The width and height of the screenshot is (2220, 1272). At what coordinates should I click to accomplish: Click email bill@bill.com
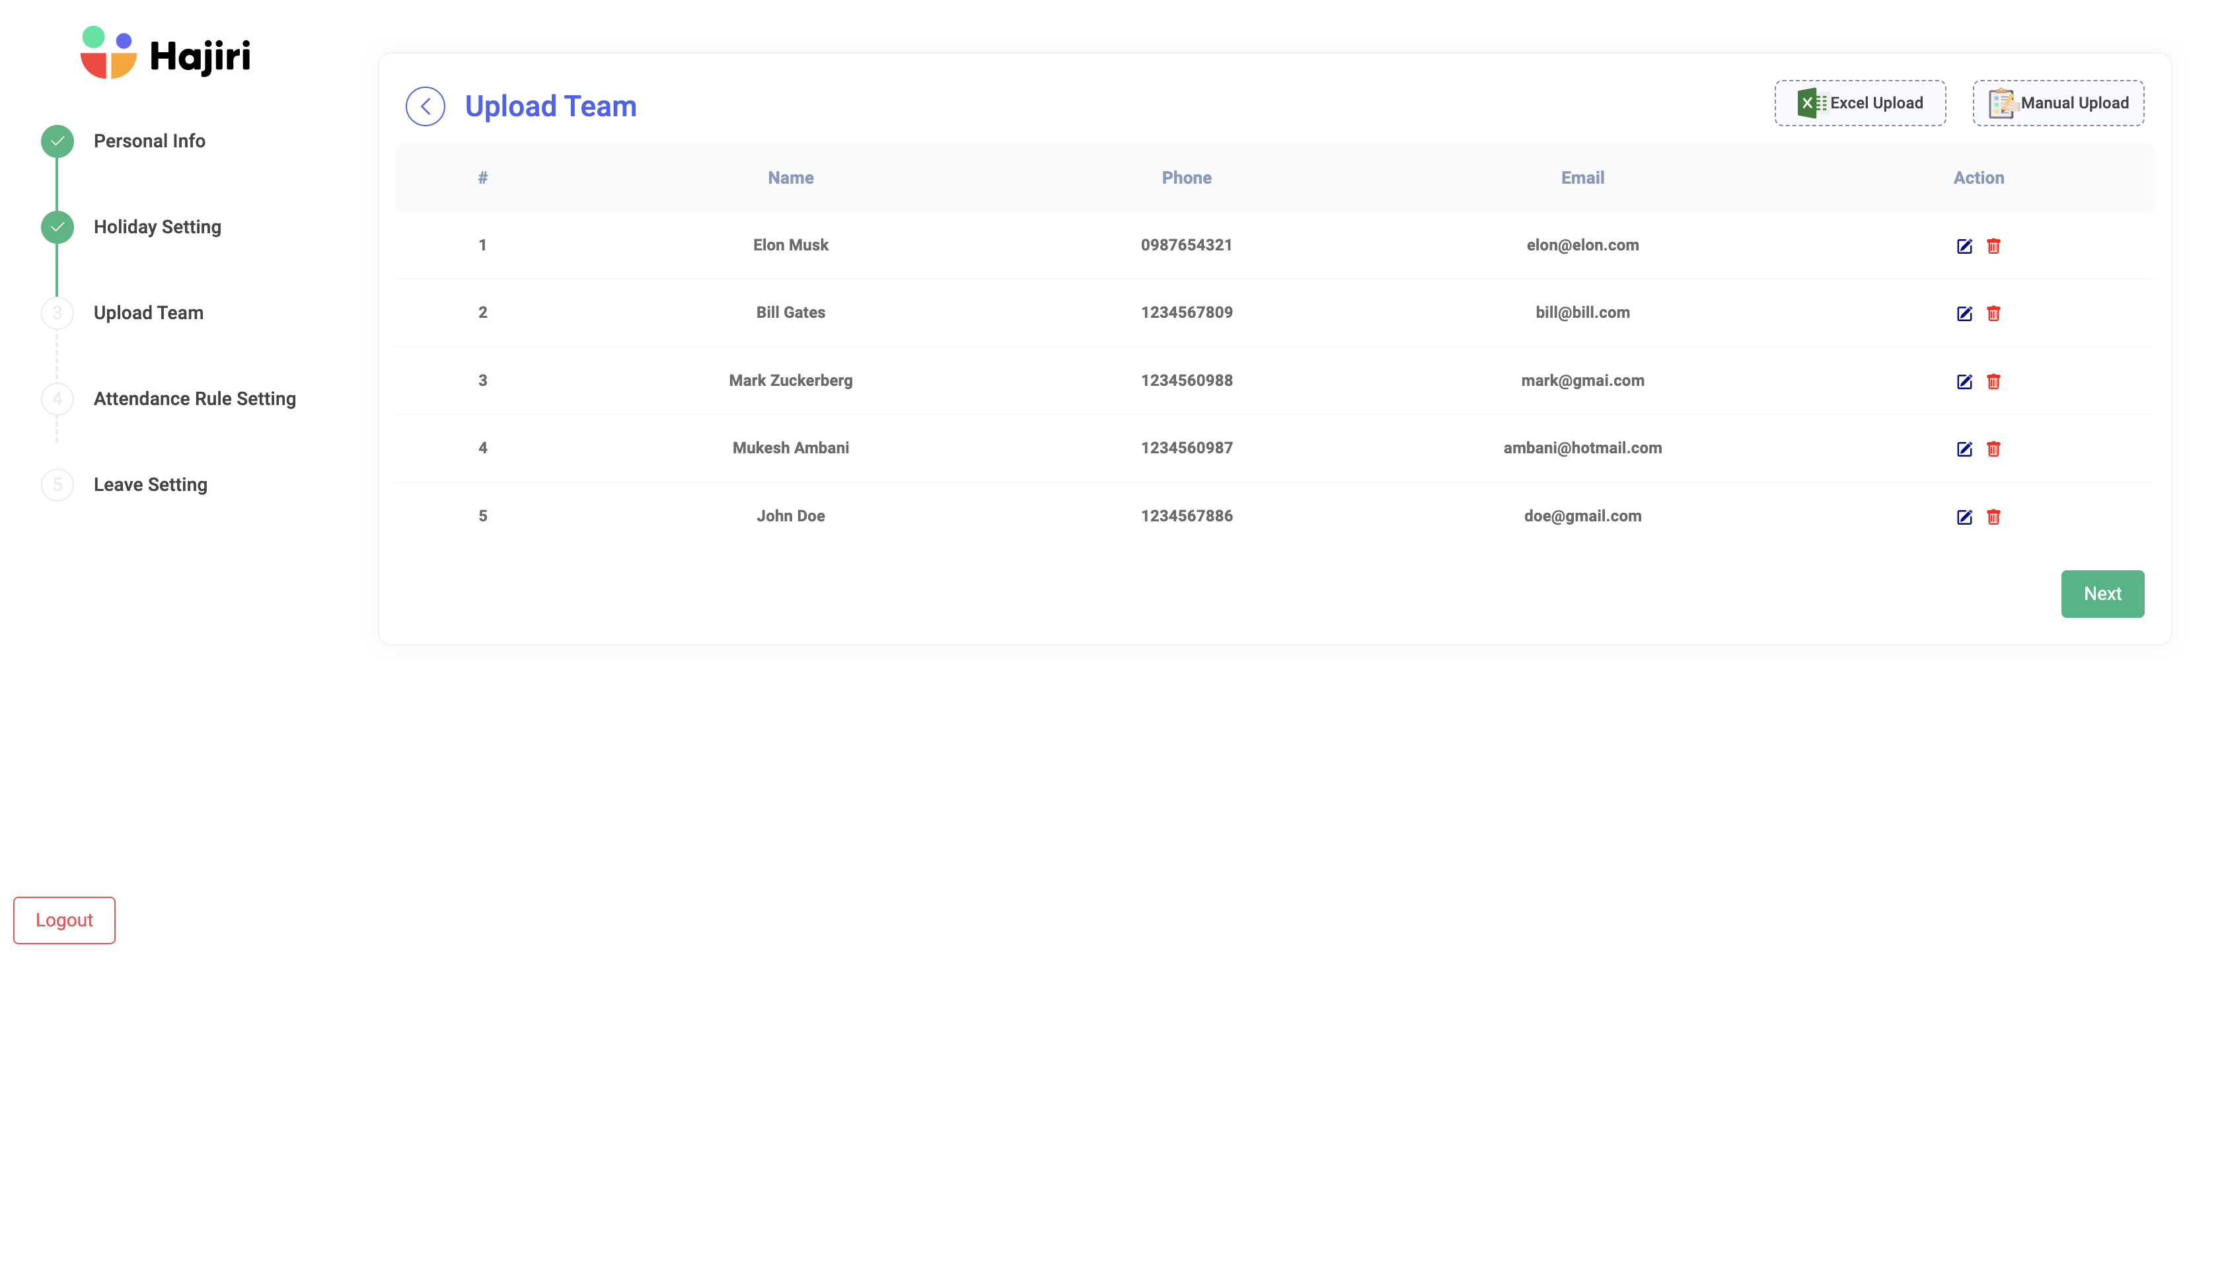[1582, 313]
